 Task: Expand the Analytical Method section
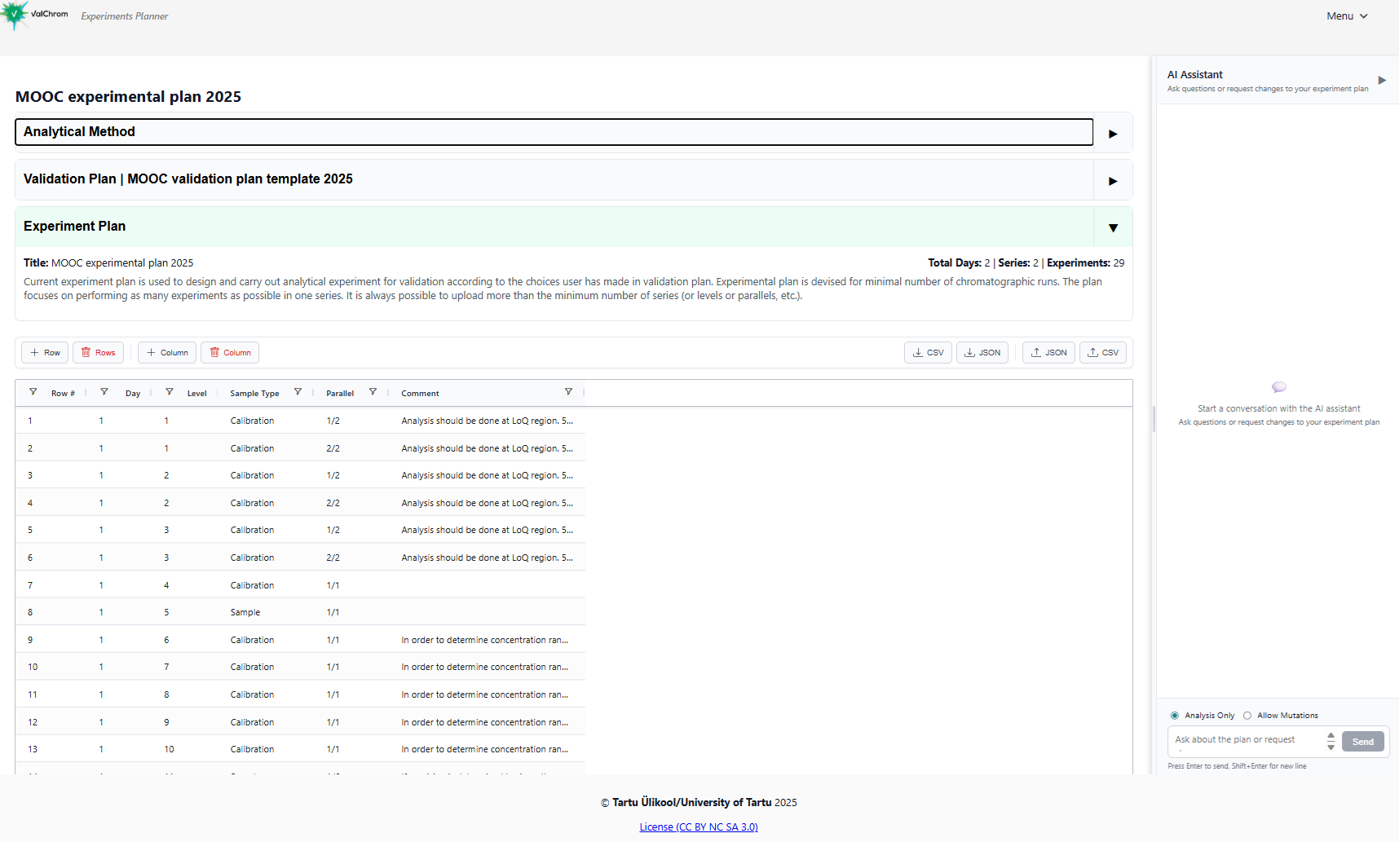click(1112, 133)
